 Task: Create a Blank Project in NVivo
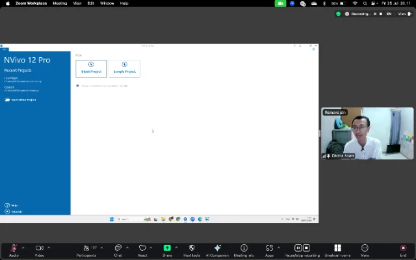[x=91, y=69]
